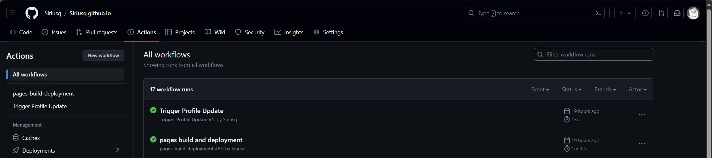
Task: Switch to the Insights tab
Action: point(289,32)
